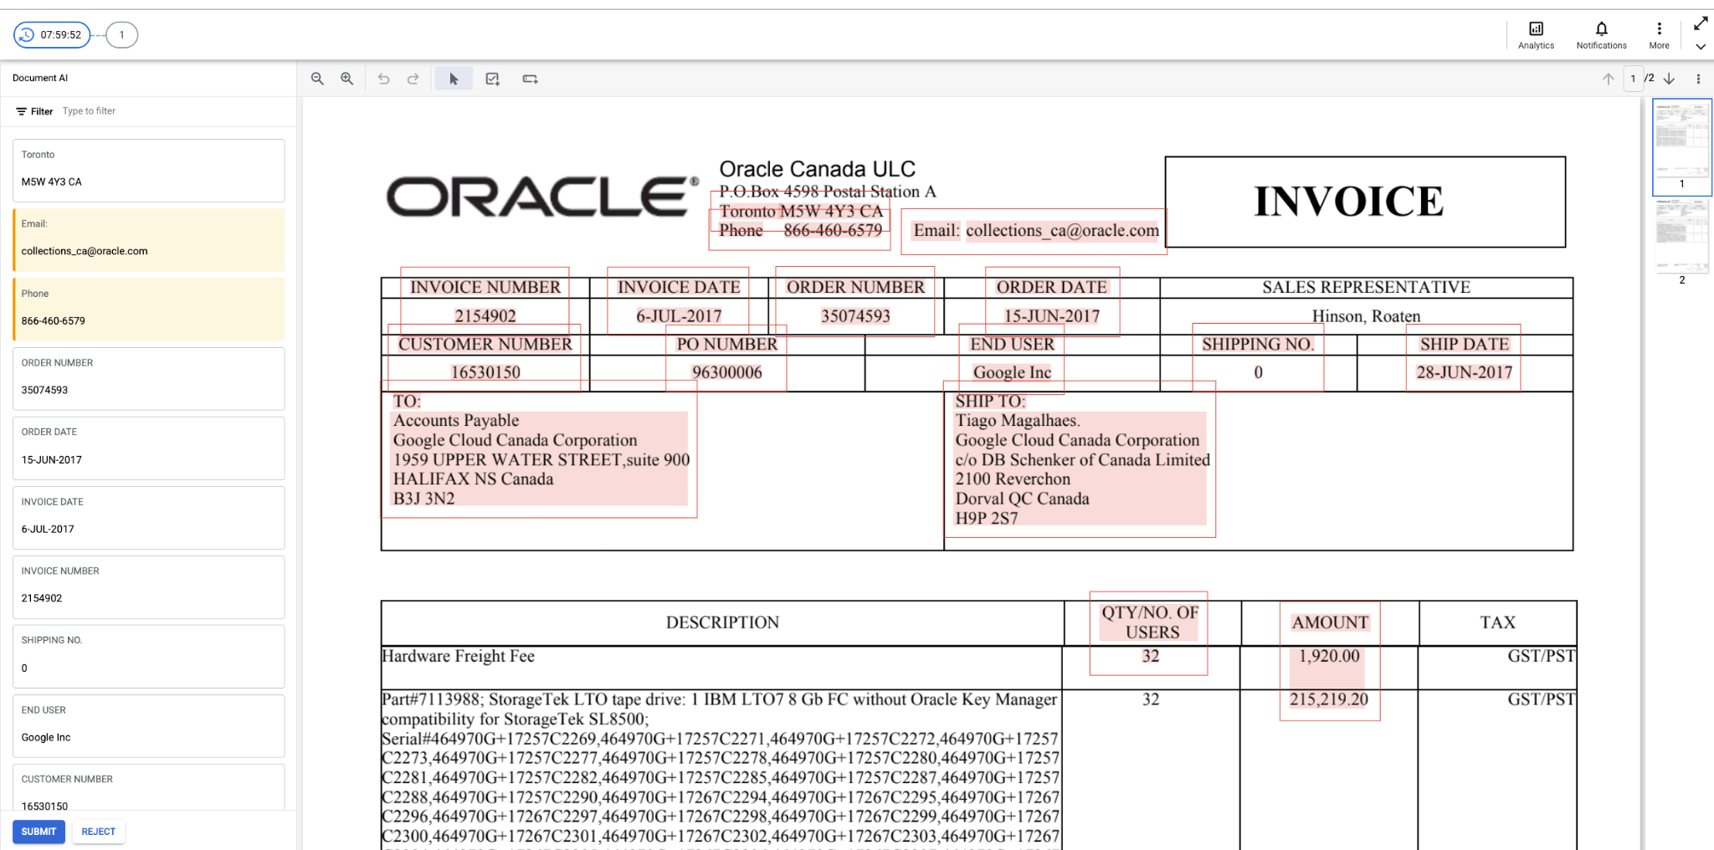The width and height of the screenshot is (1714, 850).
Task: Reject the document with REJECT button
Action: (99, 832)
